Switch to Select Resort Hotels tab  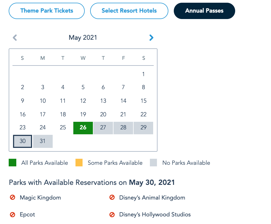(x=129, y=11)
